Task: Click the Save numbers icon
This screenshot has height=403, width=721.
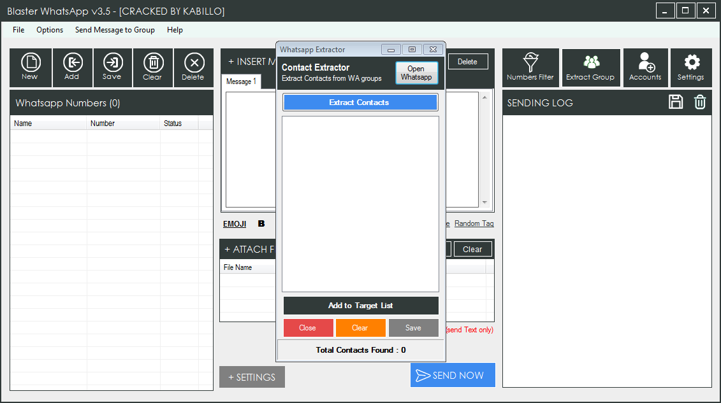Action: (112, 67)
